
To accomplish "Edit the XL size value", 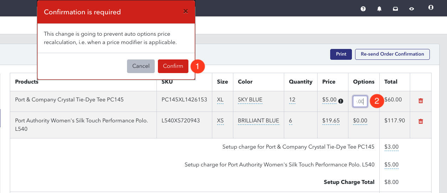I will tap(220, 100).
